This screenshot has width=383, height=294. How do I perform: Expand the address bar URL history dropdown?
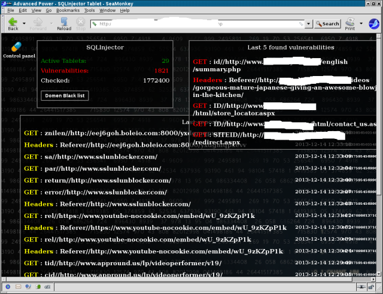coord(309,24)
